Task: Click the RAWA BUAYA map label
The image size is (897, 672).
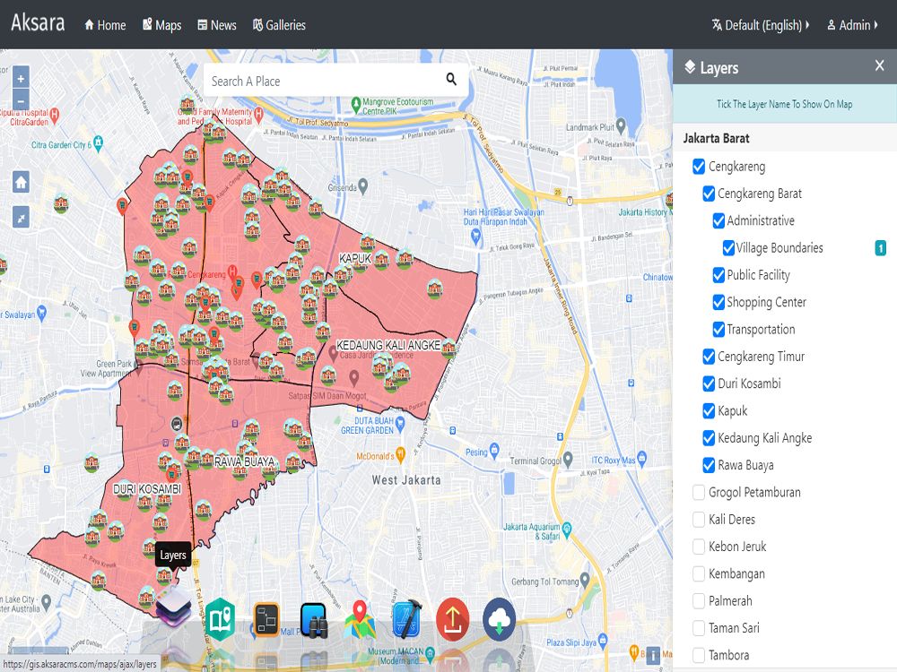Action: [x=244, y=461]
